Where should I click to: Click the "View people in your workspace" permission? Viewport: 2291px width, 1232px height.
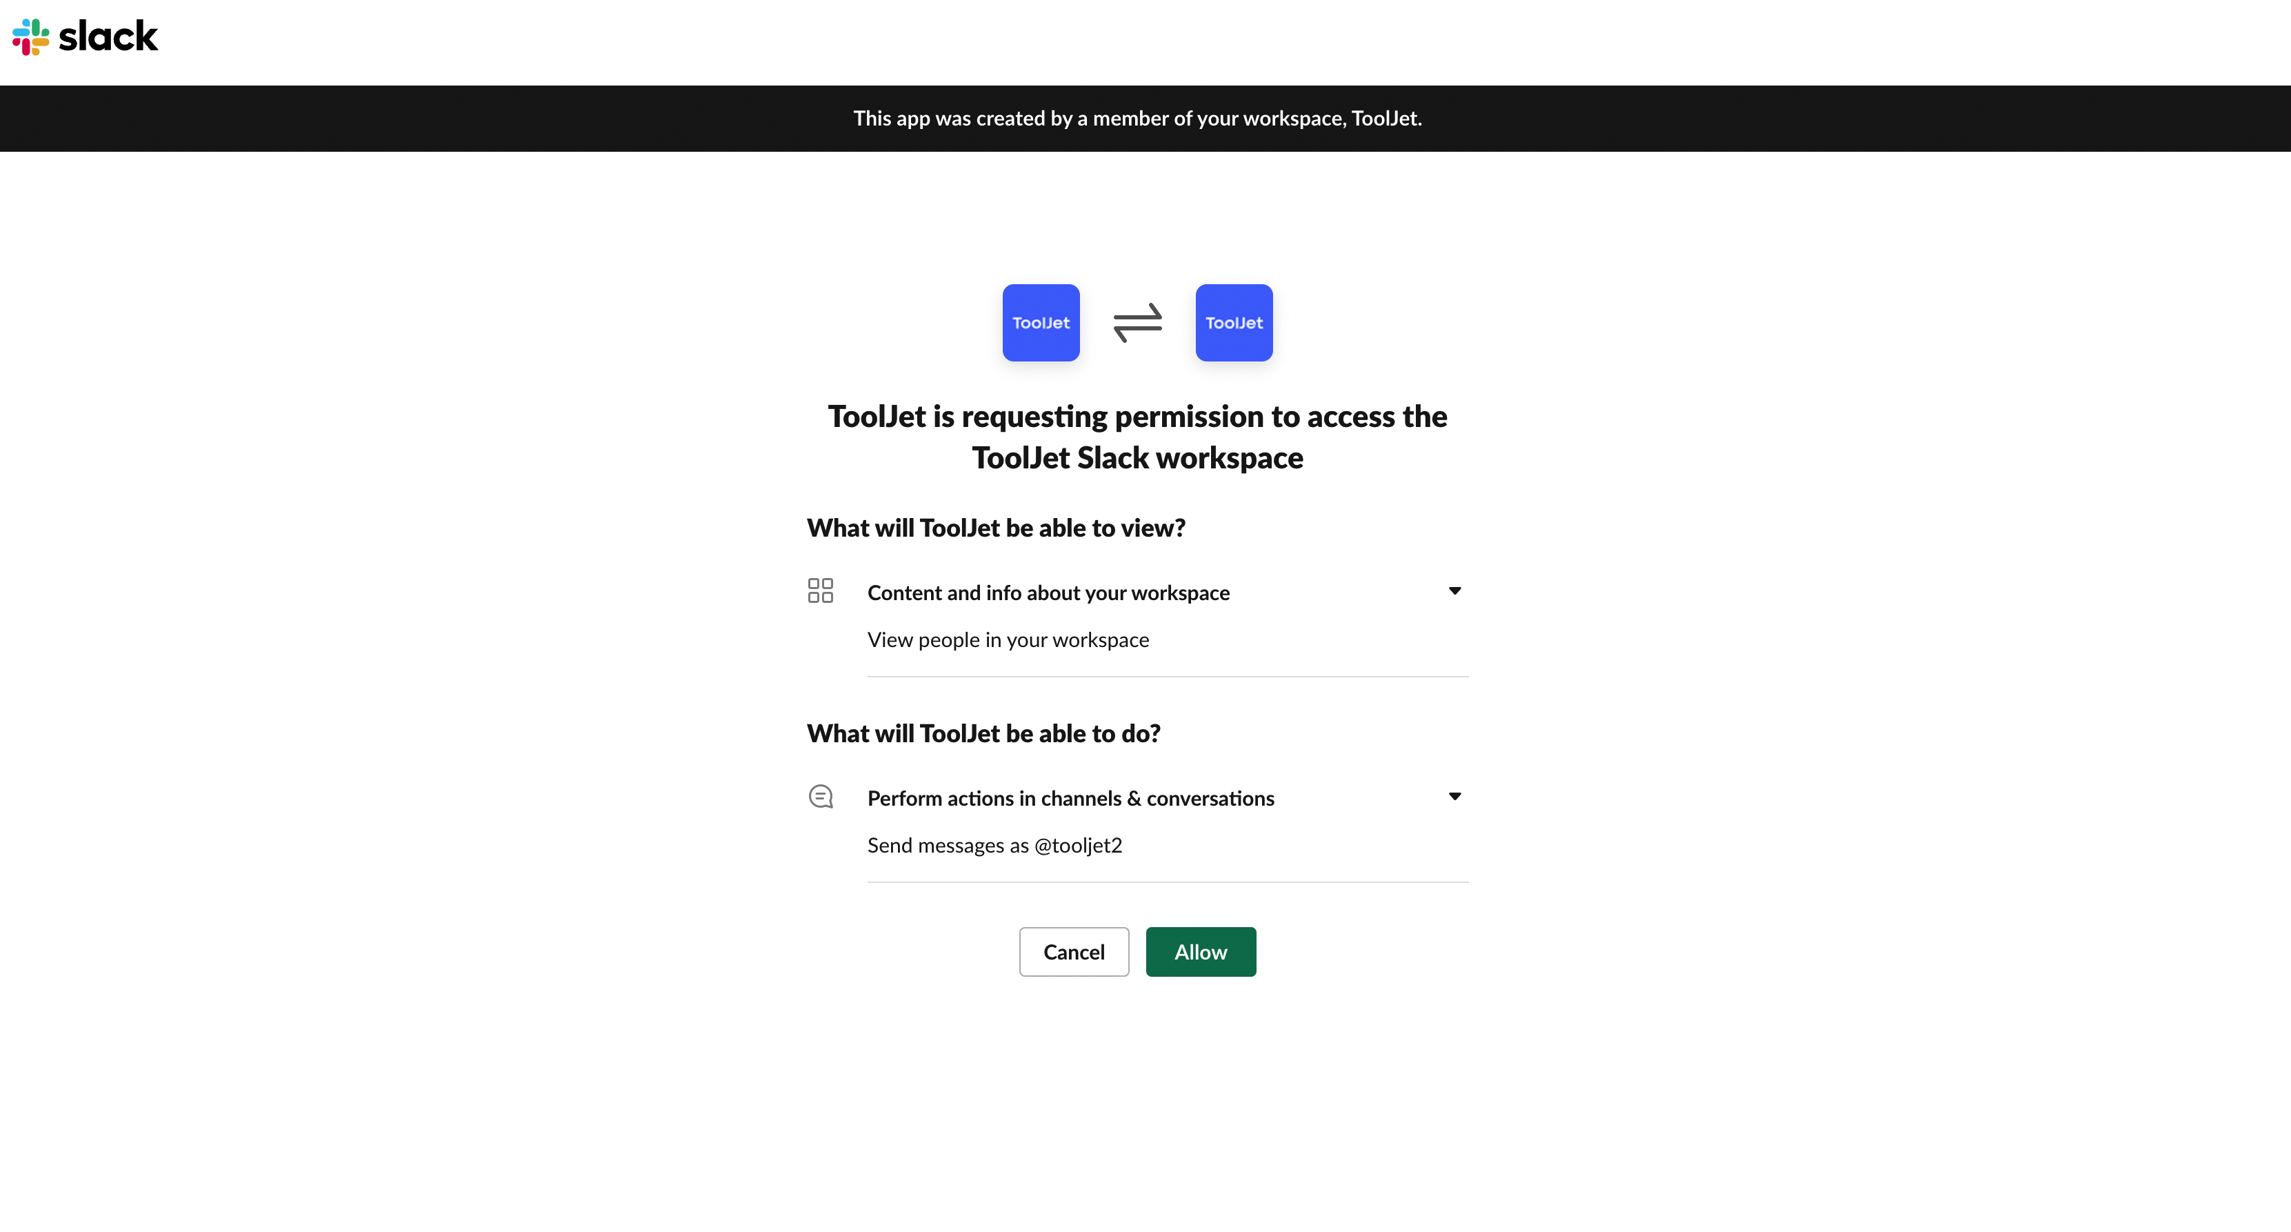coord(1008,640)
